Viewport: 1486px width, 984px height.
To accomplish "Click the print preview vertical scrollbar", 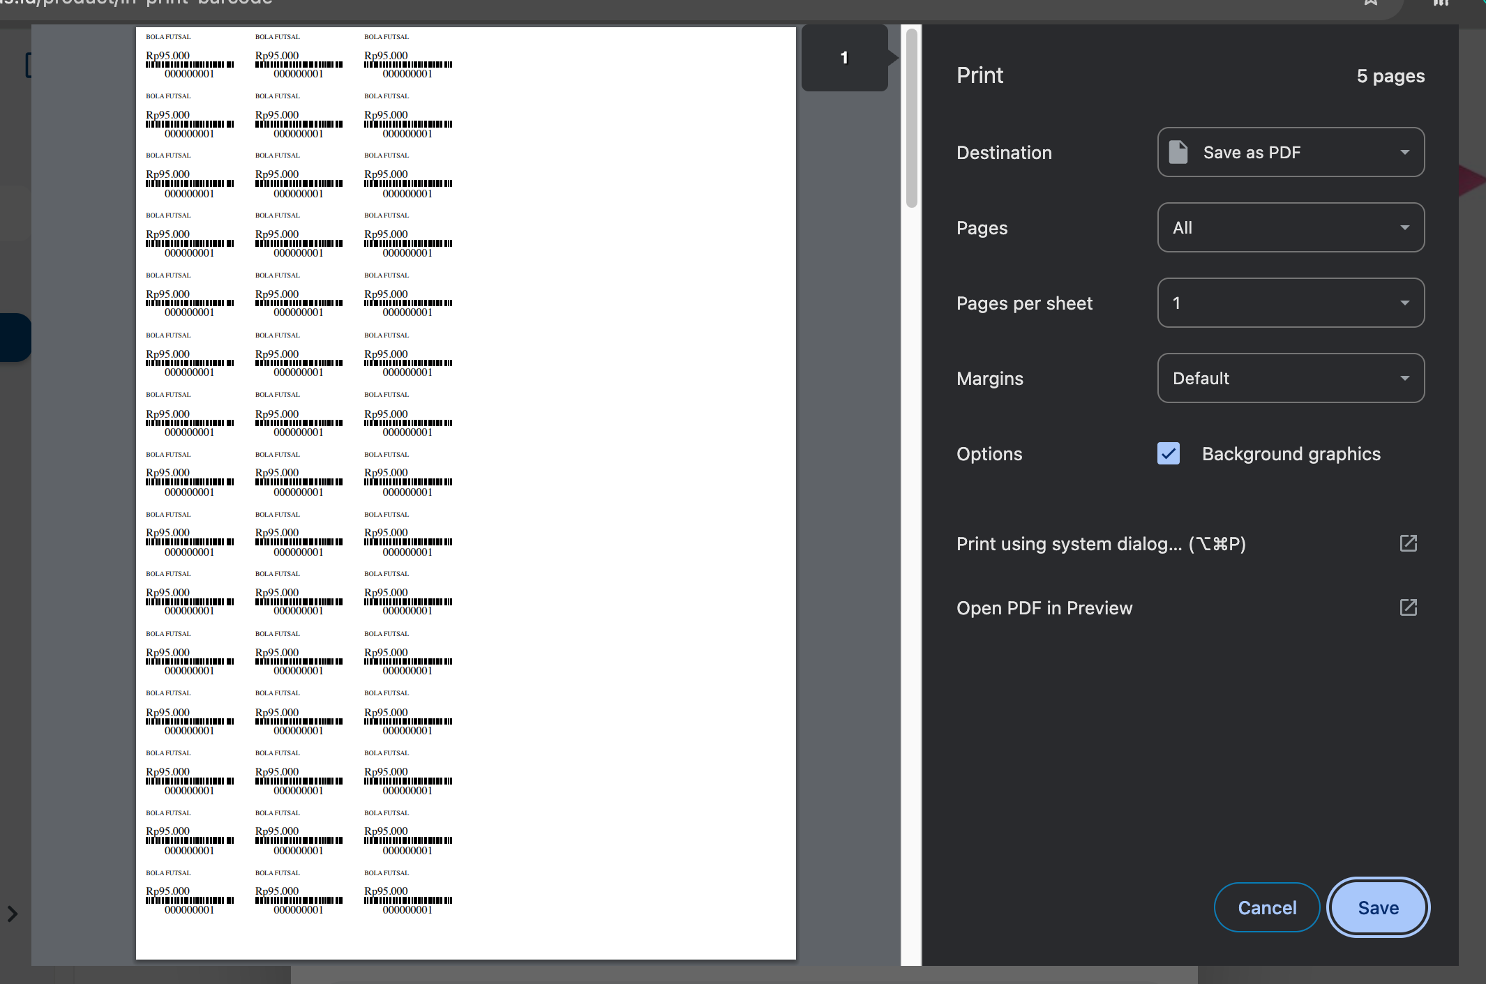I will 911,117.
